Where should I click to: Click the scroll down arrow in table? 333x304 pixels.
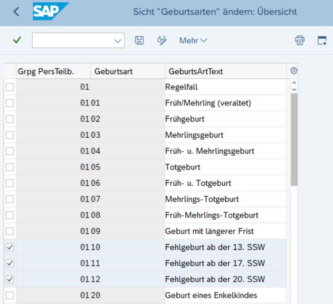[294, 90]
